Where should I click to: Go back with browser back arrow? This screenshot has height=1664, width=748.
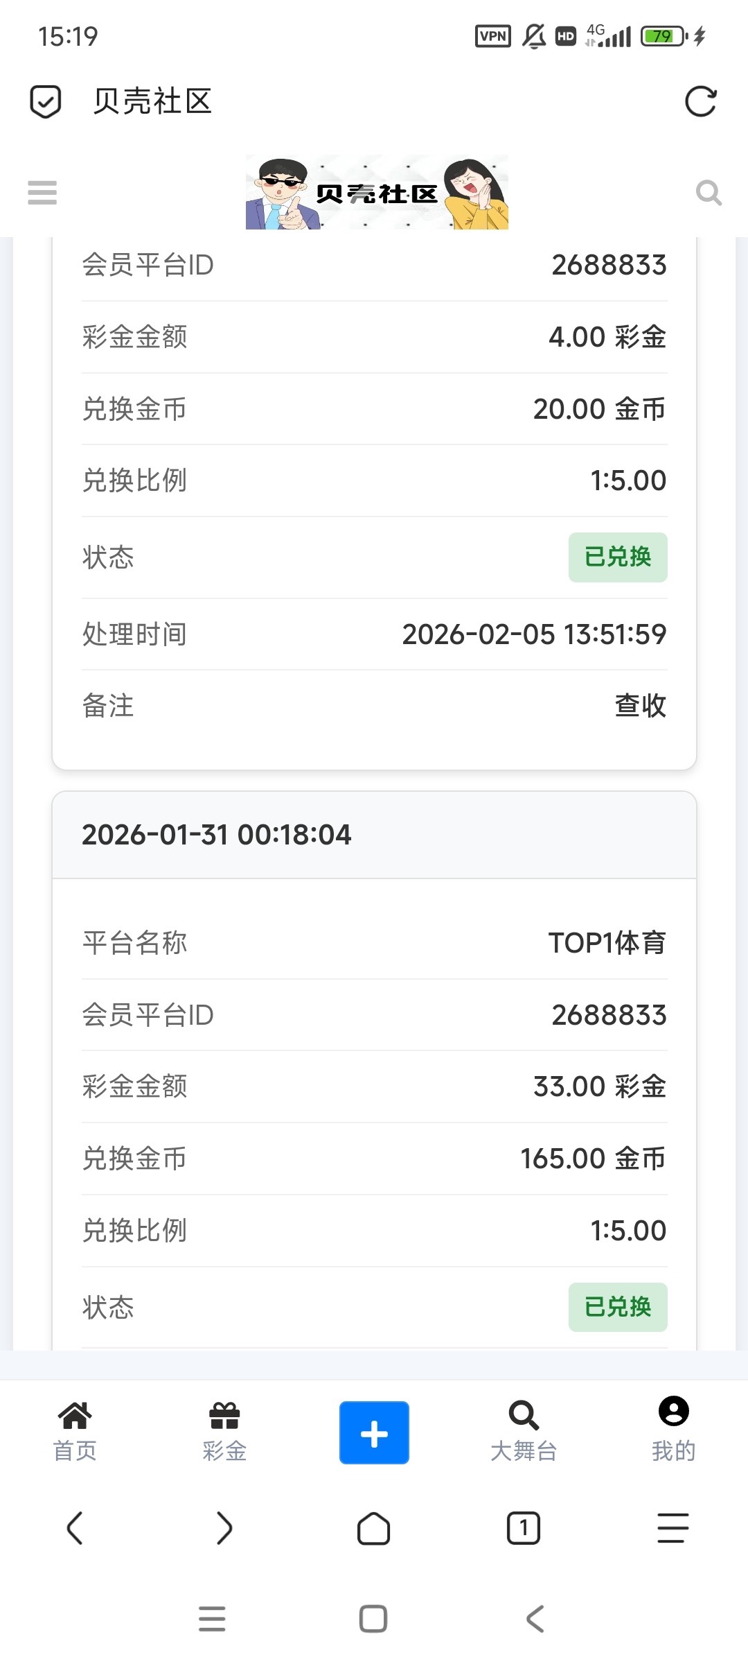pos(75,1528)
